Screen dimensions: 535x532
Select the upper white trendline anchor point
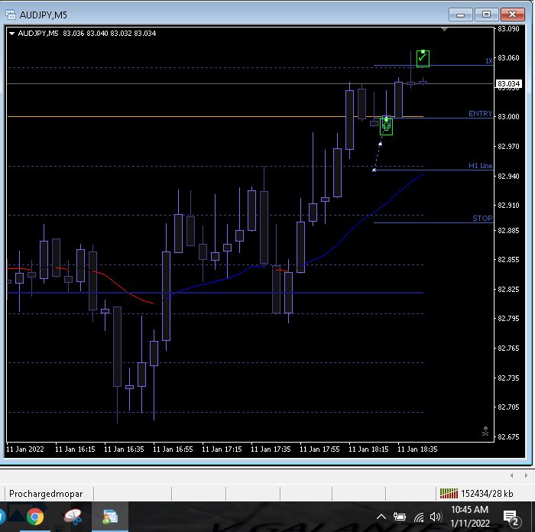380,144
